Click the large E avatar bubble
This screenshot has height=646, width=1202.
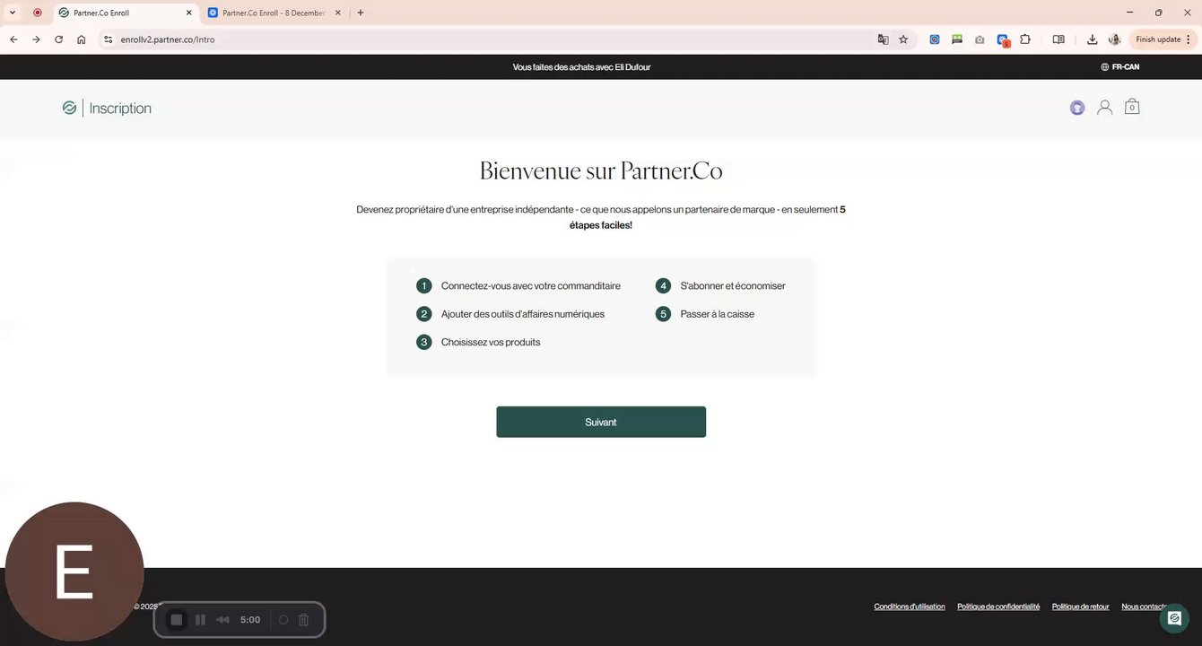pos(74,572)
